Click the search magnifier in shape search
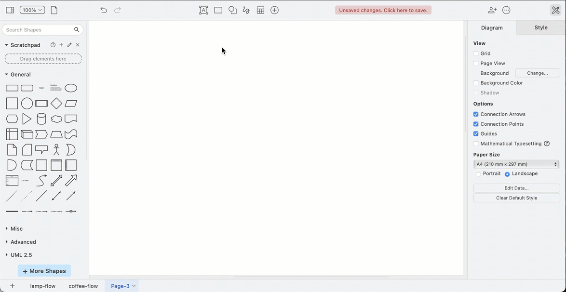This screenshot has height=292, width=566. tap(76, 29)
